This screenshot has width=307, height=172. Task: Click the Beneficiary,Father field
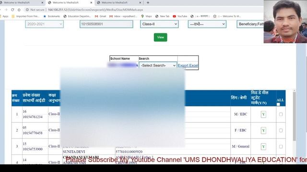point(250,24)
